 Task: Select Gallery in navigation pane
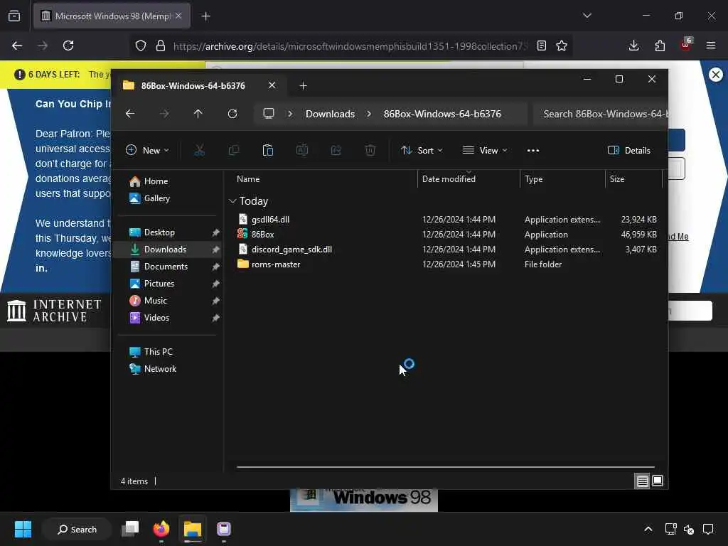coord(157,198)
